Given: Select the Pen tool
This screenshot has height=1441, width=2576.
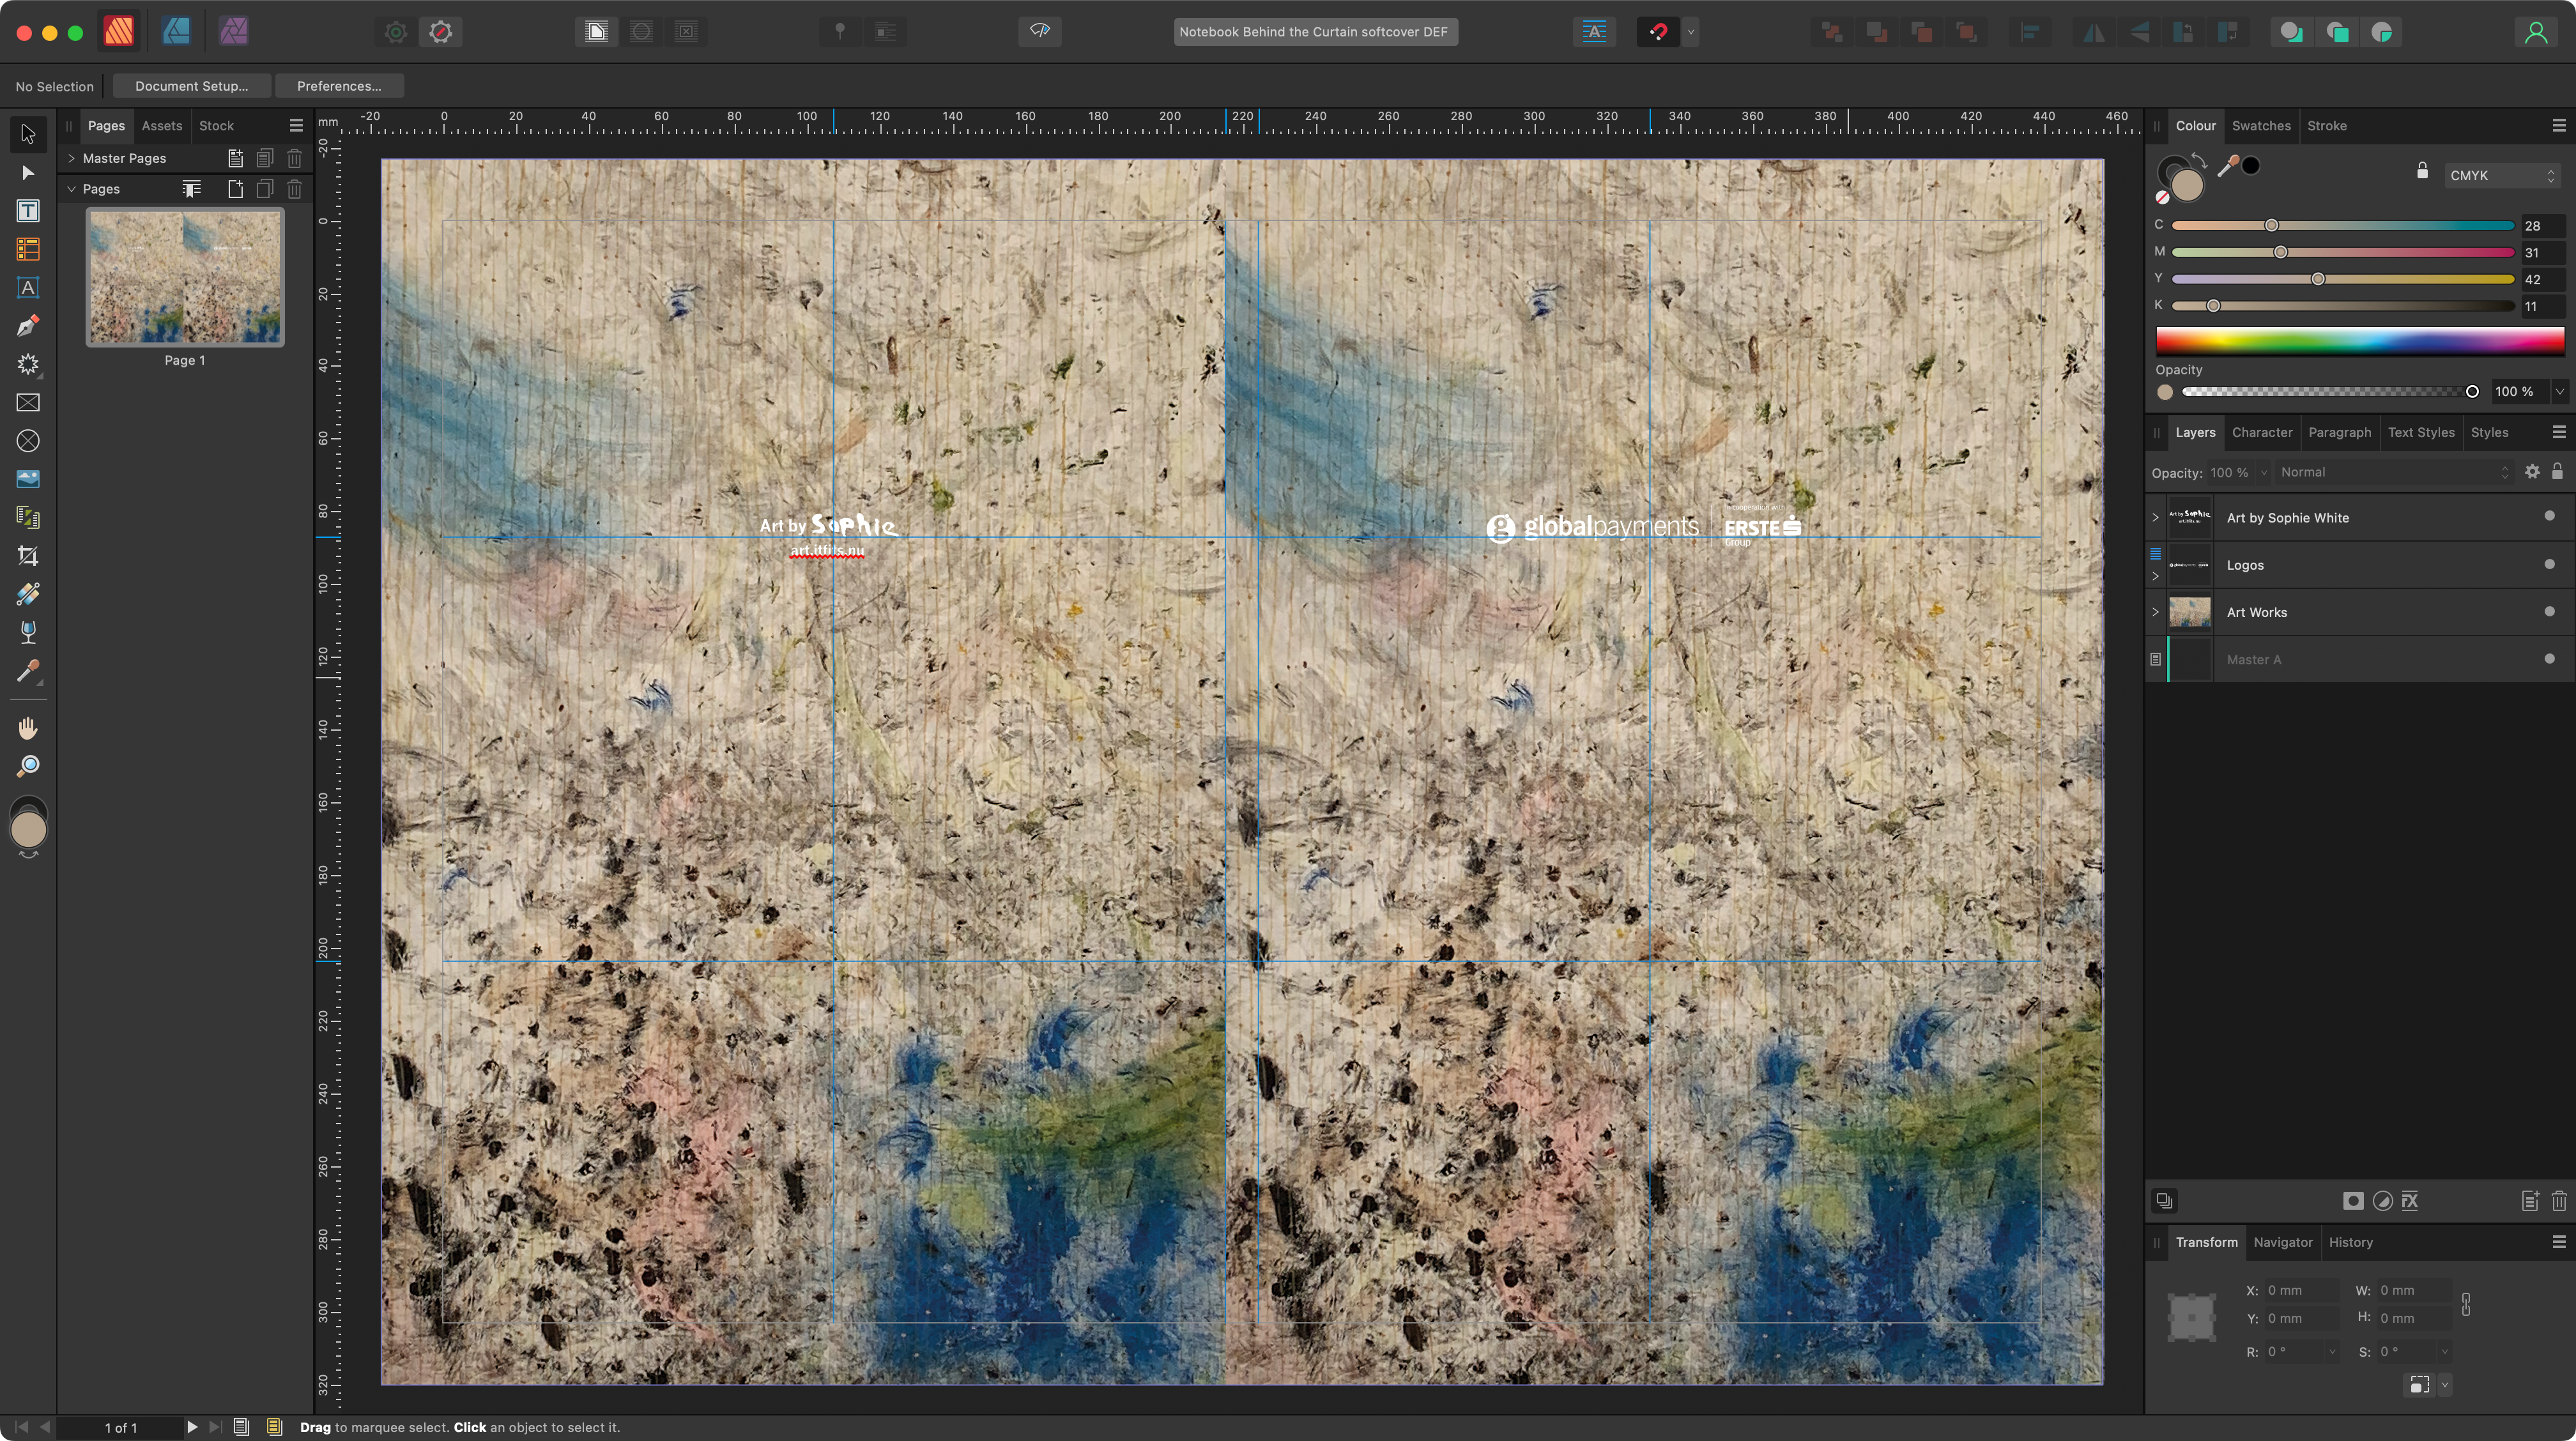Looking at the screenshot, I should 28,325.
